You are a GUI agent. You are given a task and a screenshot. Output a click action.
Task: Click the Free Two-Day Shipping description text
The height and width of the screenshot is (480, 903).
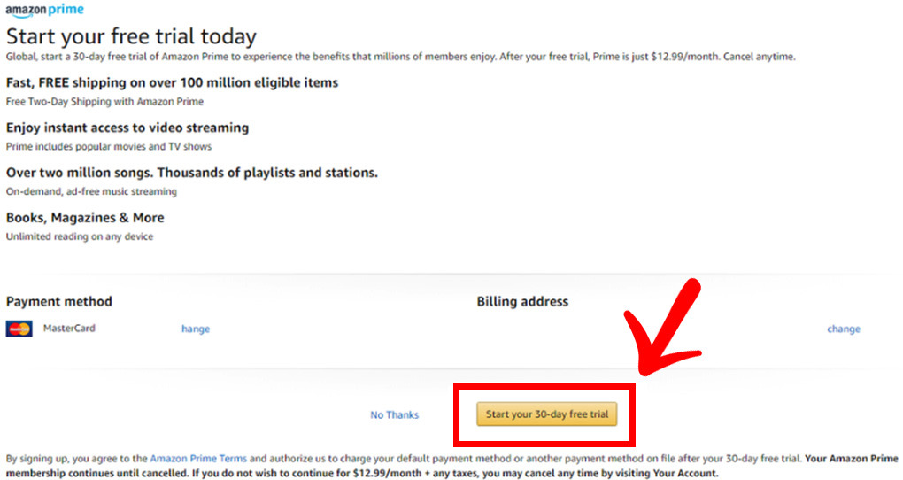[x=104, y=102]
